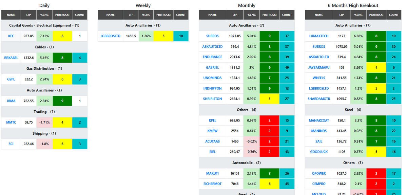This screenshot has width=407, height=195.
Task: Click the MARUTI price cell 16151
Action: [235, 173]
